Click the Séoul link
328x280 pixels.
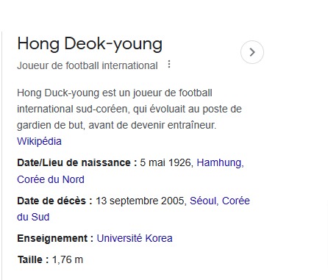tap(204, 201)
